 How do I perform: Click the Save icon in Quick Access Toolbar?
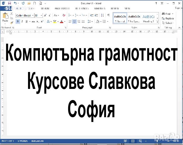pos(10,3)
